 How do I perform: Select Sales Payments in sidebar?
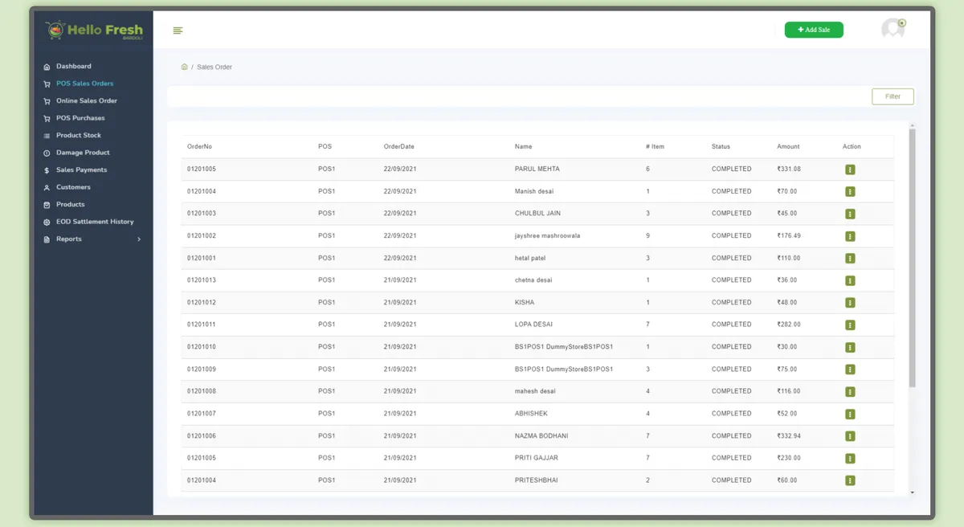81,170
